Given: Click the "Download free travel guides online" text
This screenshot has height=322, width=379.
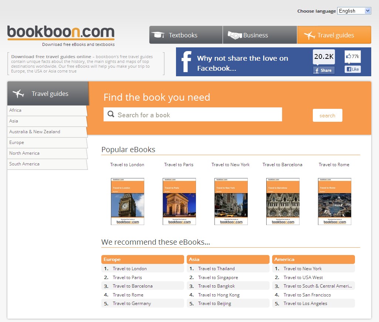Looking at the screenshot, I should (51, 57).
